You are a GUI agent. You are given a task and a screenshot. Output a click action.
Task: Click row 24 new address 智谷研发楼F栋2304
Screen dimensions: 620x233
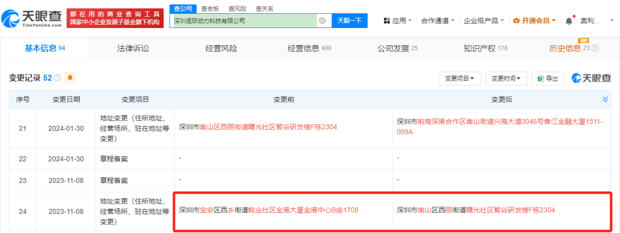click(476, 210)
